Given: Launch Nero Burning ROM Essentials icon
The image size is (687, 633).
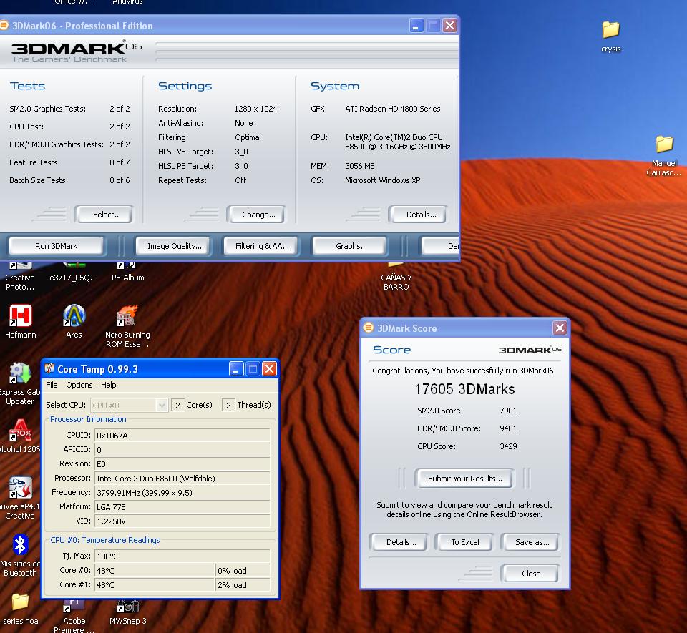Looking at the screenshot, I should (x=127, y=316).
